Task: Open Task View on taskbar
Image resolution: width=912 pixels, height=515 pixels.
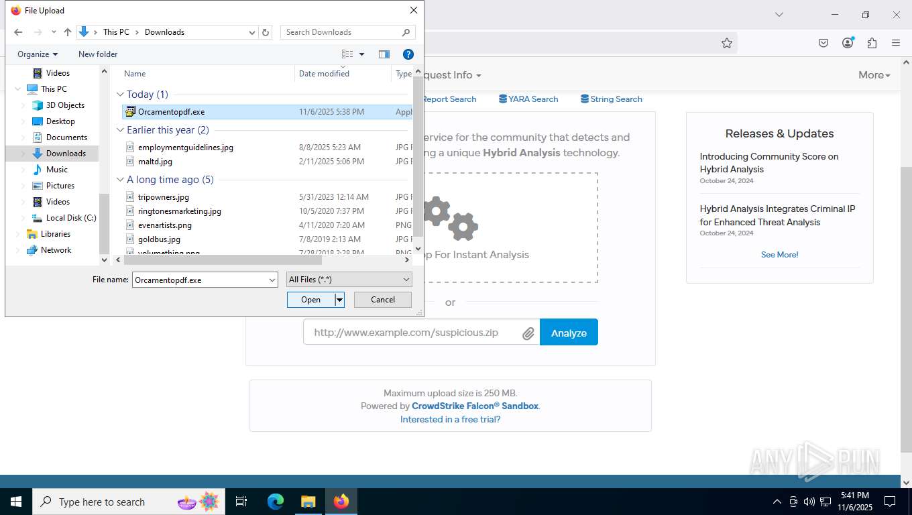Action: tap(241, 502)
